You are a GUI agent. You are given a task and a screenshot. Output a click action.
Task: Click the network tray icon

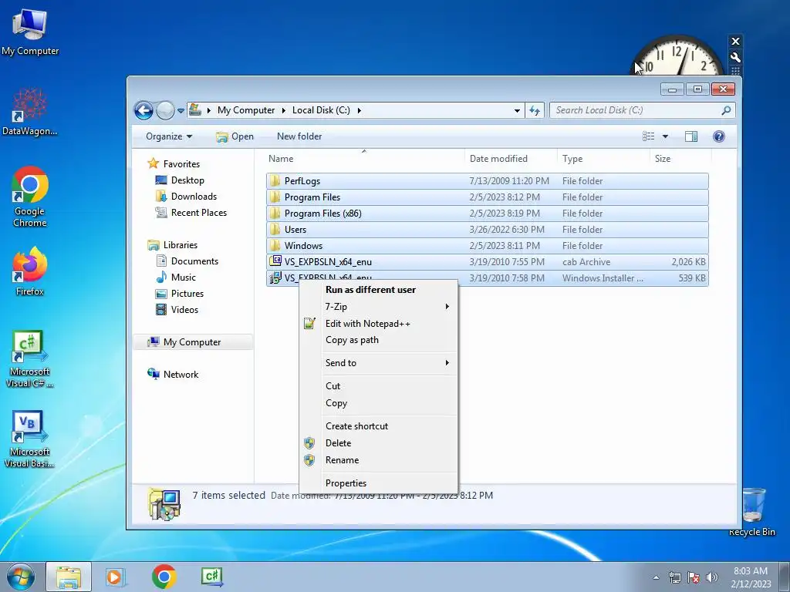point(674,577)
